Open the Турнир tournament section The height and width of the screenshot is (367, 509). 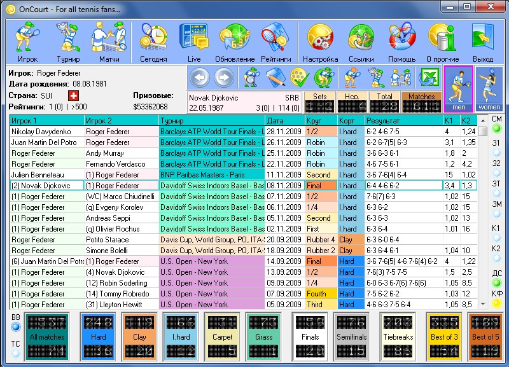68,42
